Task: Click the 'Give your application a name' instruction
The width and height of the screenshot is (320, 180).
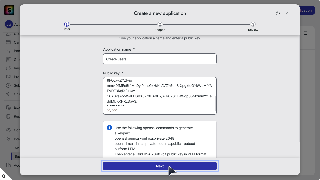Action: click(160, 38)
